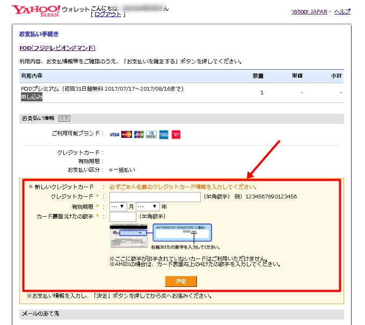Open the expiry year dropdown
Image resolution: width=365 pixels, height=325 pixels.
(148, 206)
